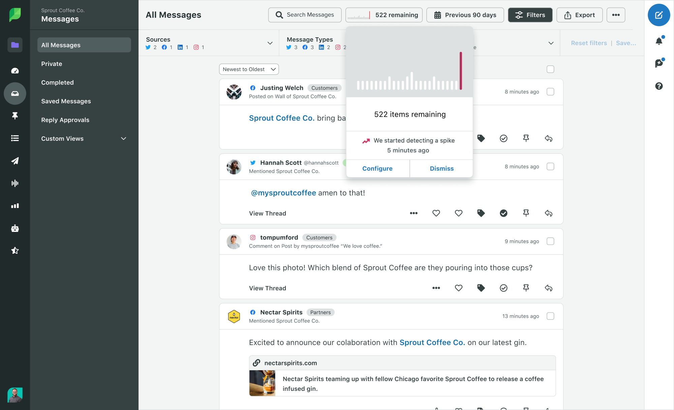
Task: Click Configure on the spike alert popup
Action: (377, 168)
